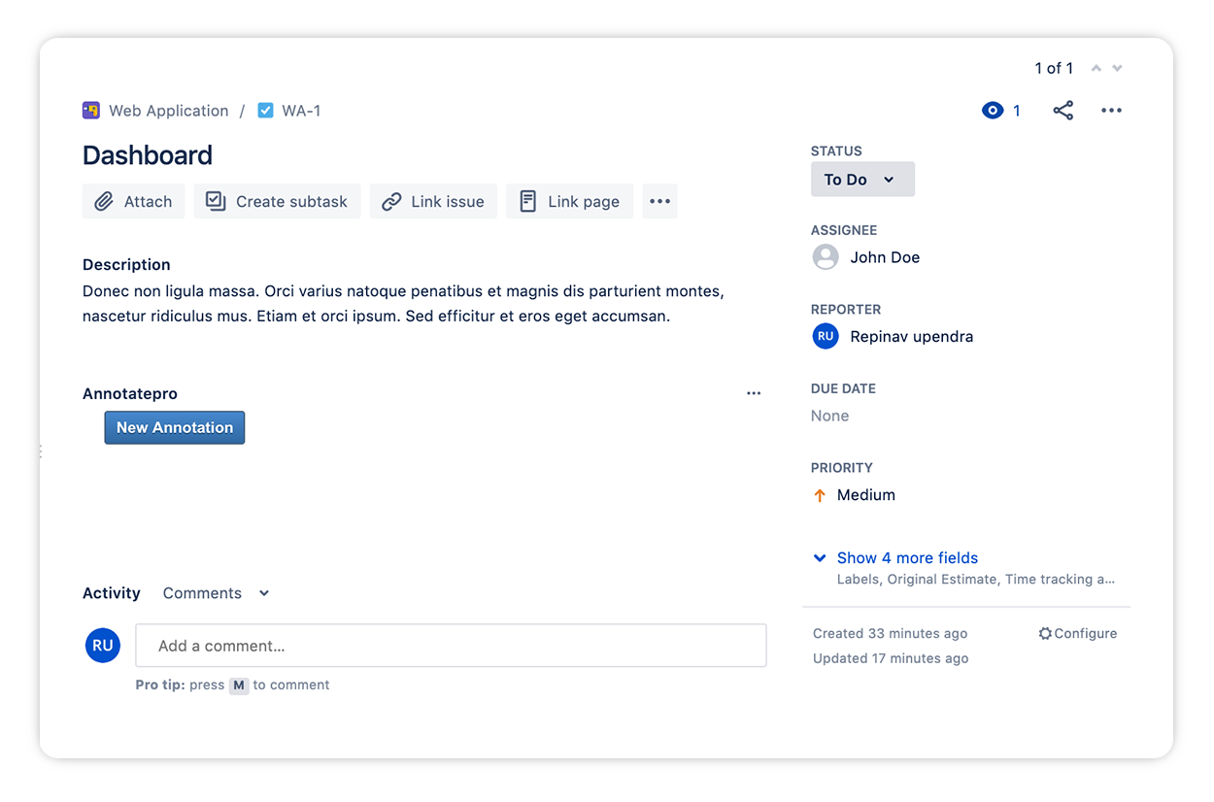This screenshot has width=1214, height=802.
Task: Click the watcher count 1
Action: [x=1017, y=111]
